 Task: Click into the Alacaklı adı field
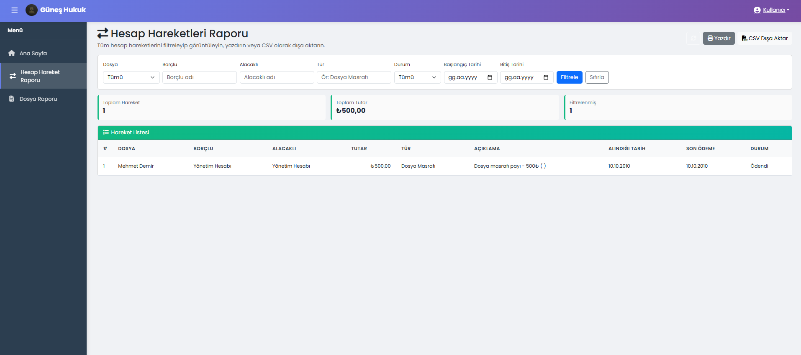coord(277,77)
